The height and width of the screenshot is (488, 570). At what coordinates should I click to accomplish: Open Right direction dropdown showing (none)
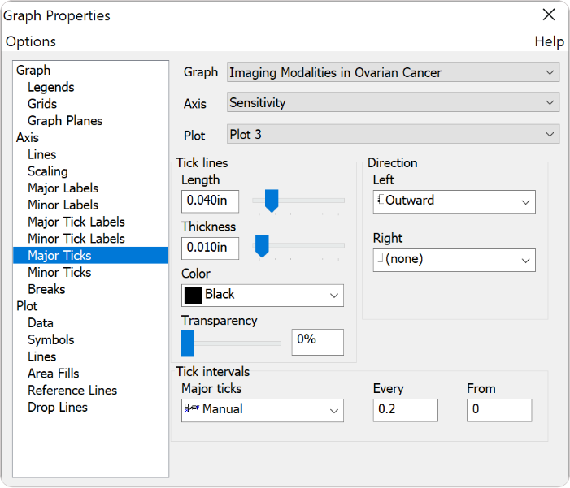454,260
